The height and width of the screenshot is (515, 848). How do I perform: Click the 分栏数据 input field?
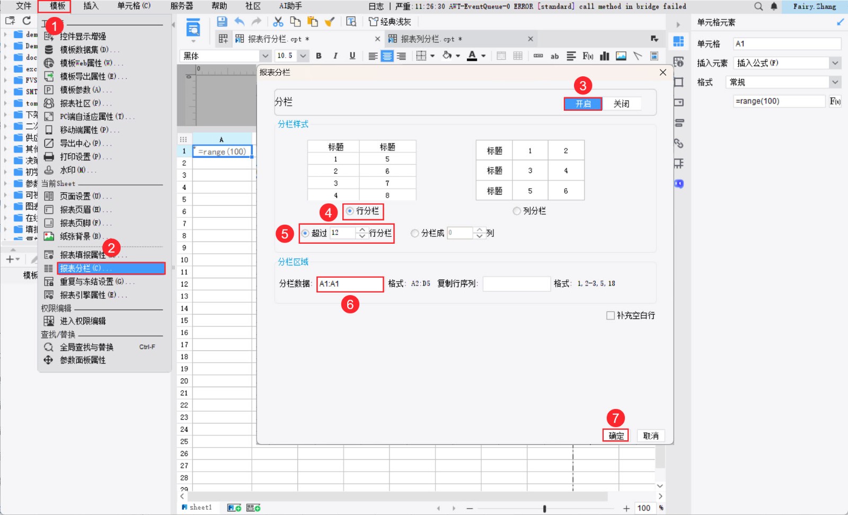(x=350, y=284)
